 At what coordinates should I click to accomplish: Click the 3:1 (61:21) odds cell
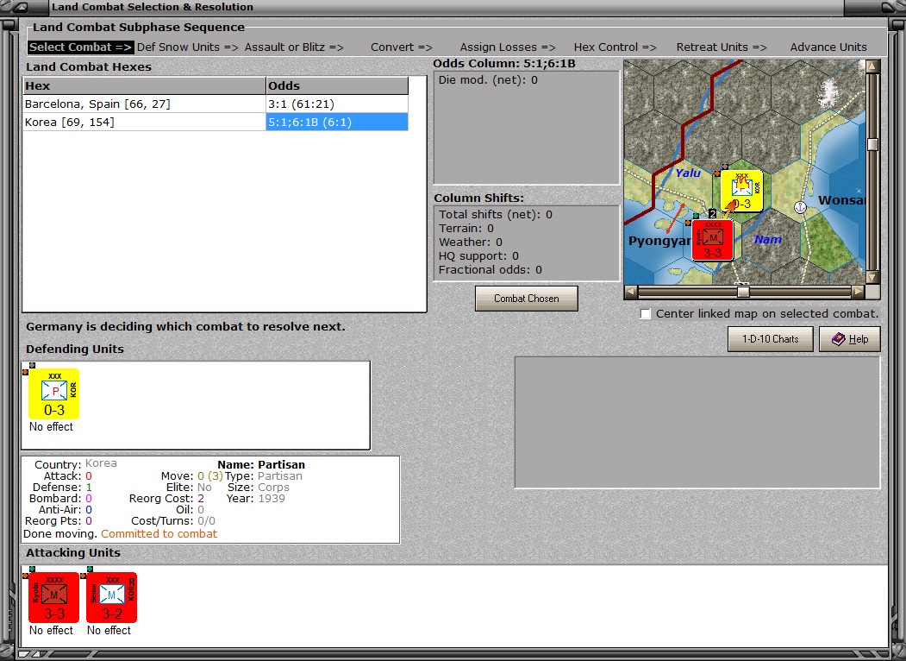point(337,104)
